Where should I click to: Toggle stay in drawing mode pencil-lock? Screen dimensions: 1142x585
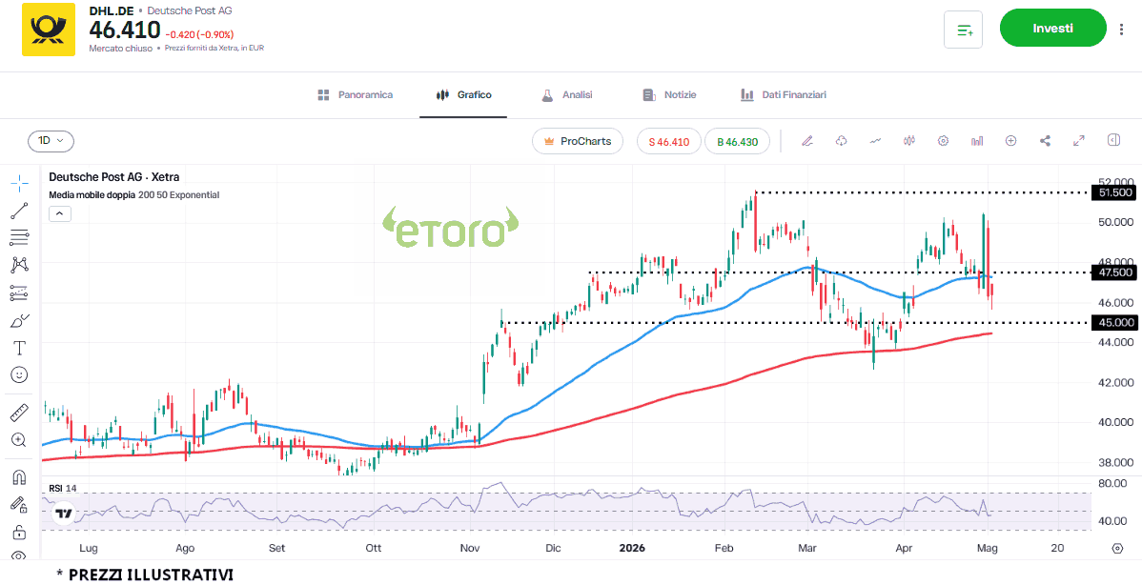(20, 505)
